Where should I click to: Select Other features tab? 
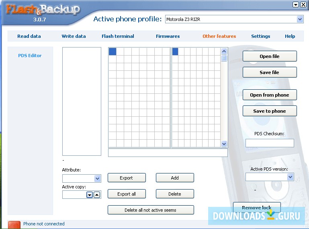pos(219,36)
